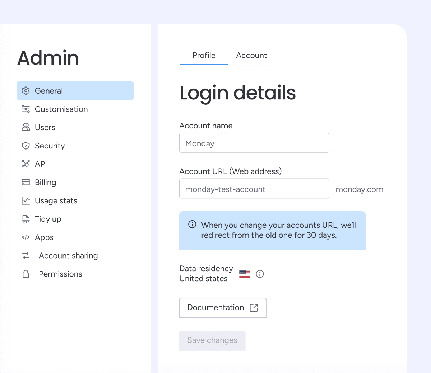The width and height of the screenshot is (431, 373).
Task: Click the monday.com domain suffix text
Action: 359,189
